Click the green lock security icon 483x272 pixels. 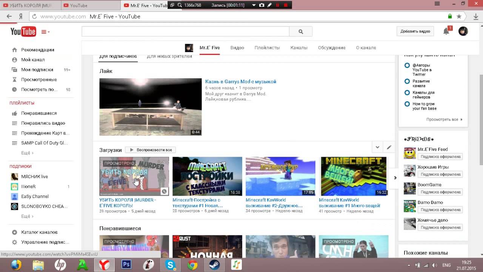pos(450,17)
